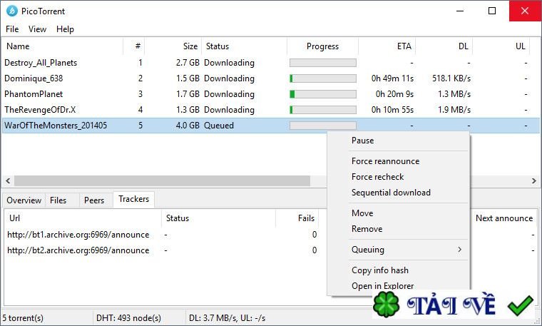
Task: Click the 4.0 GB size cell
Action: [188, 126]
